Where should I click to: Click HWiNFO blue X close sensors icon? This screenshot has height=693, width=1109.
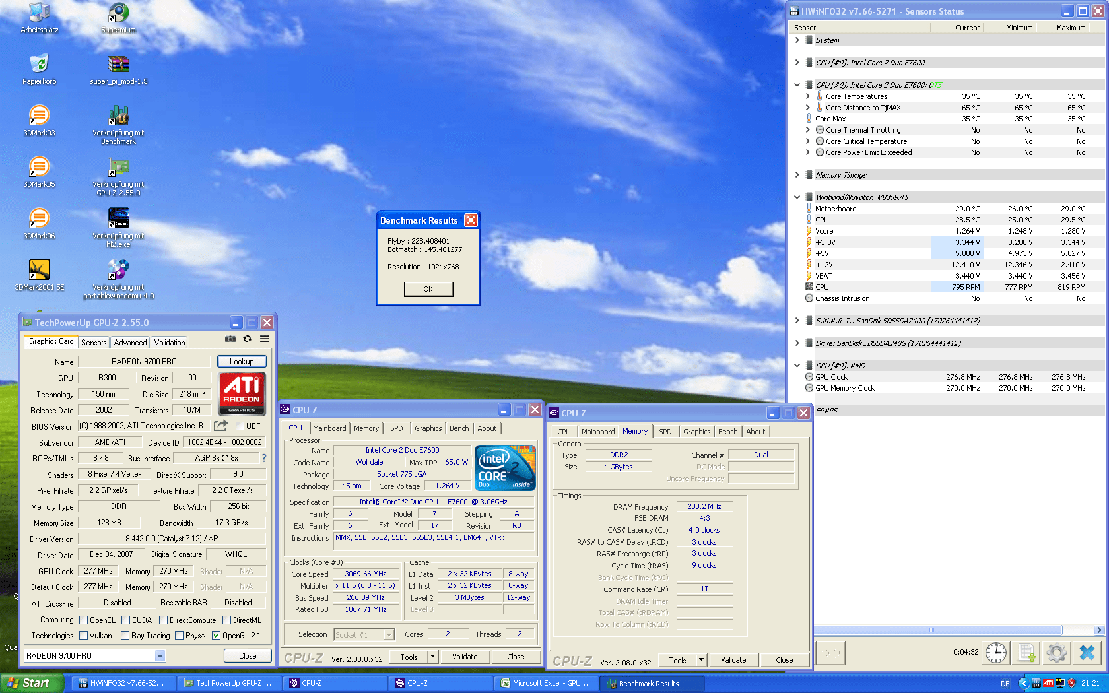click(x=1087, y=653)
